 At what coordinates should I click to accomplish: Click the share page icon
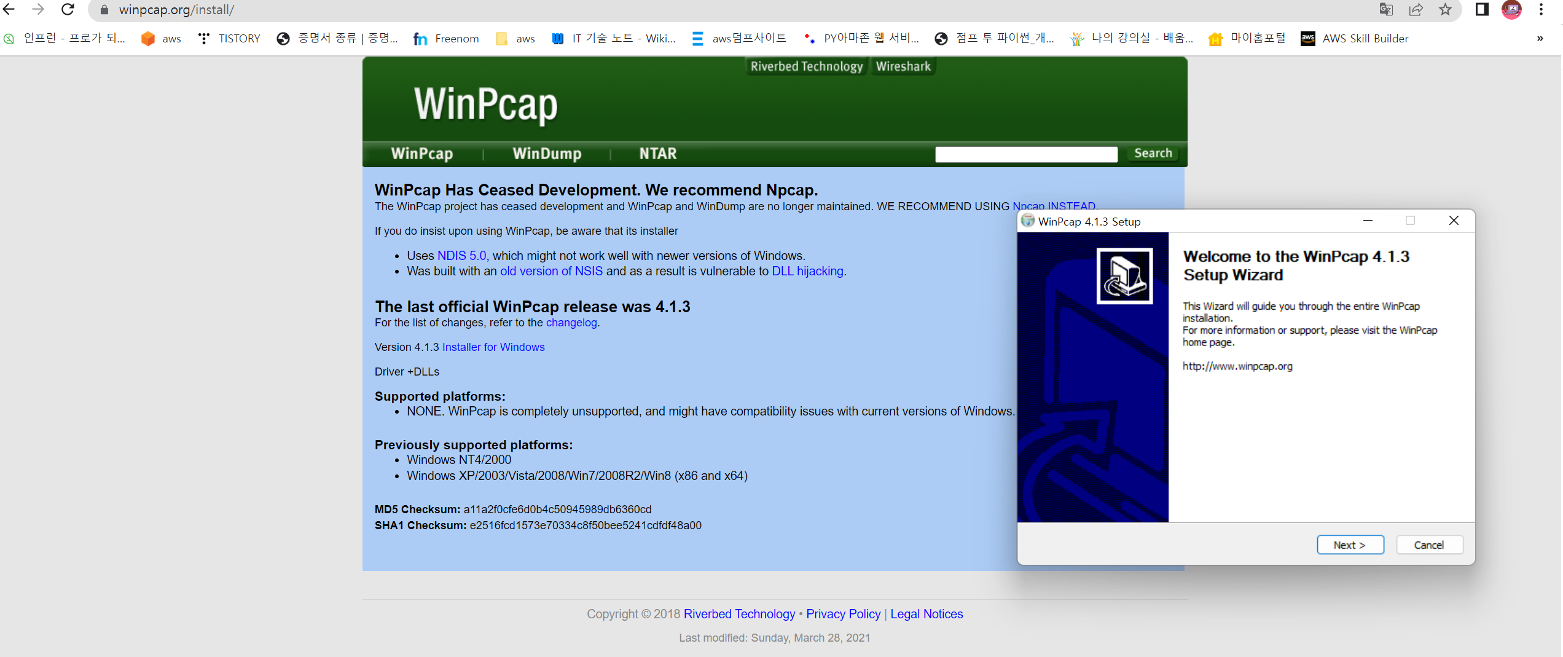[1416, 9]
